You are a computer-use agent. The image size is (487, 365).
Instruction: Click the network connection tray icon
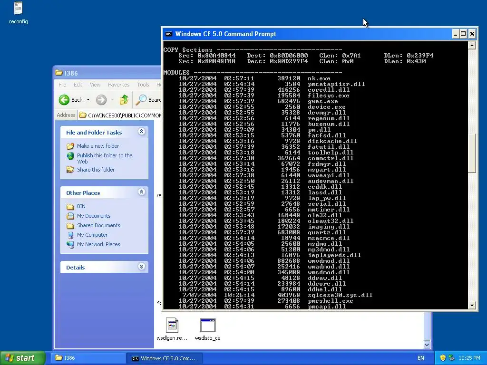point(452,358)
